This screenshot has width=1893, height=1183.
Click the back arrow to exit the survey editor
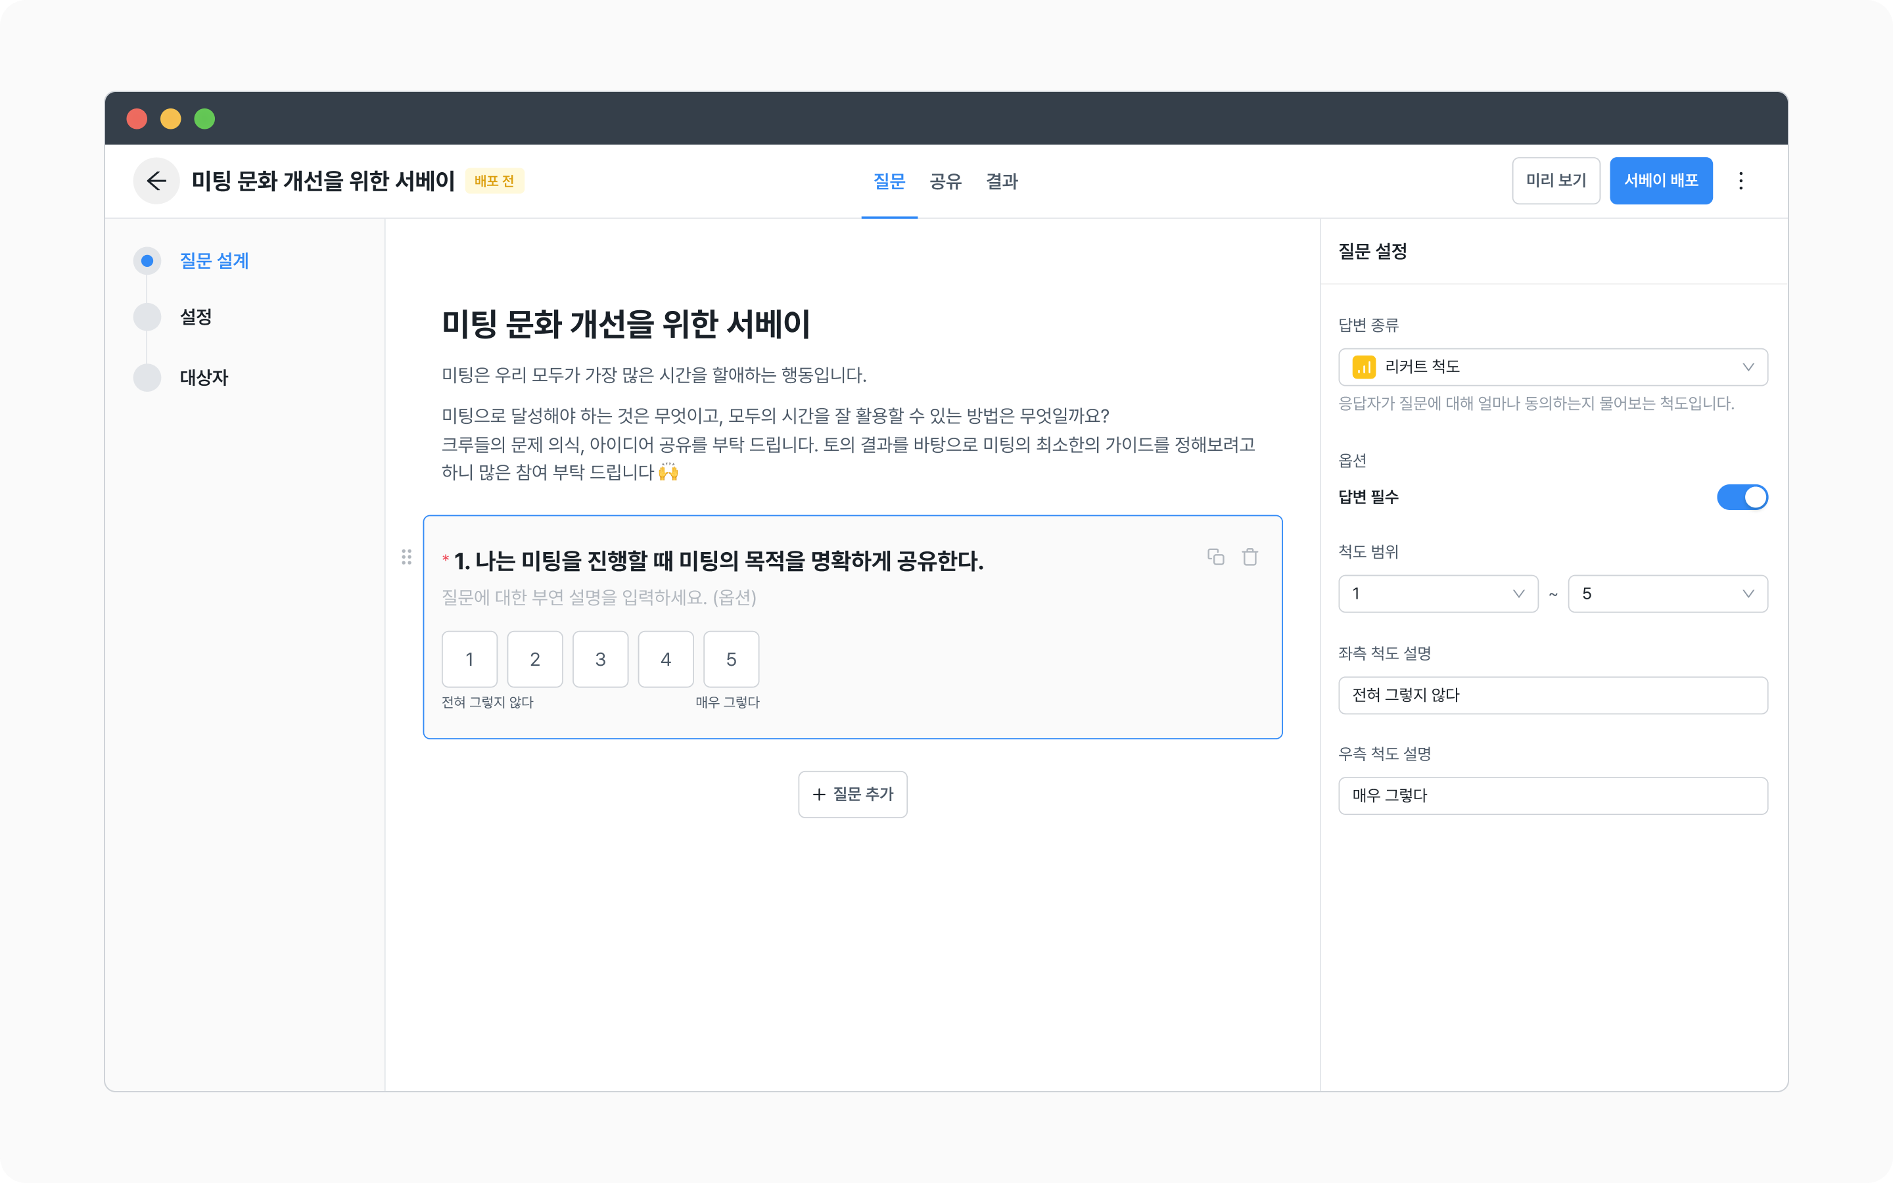point(156,181)
